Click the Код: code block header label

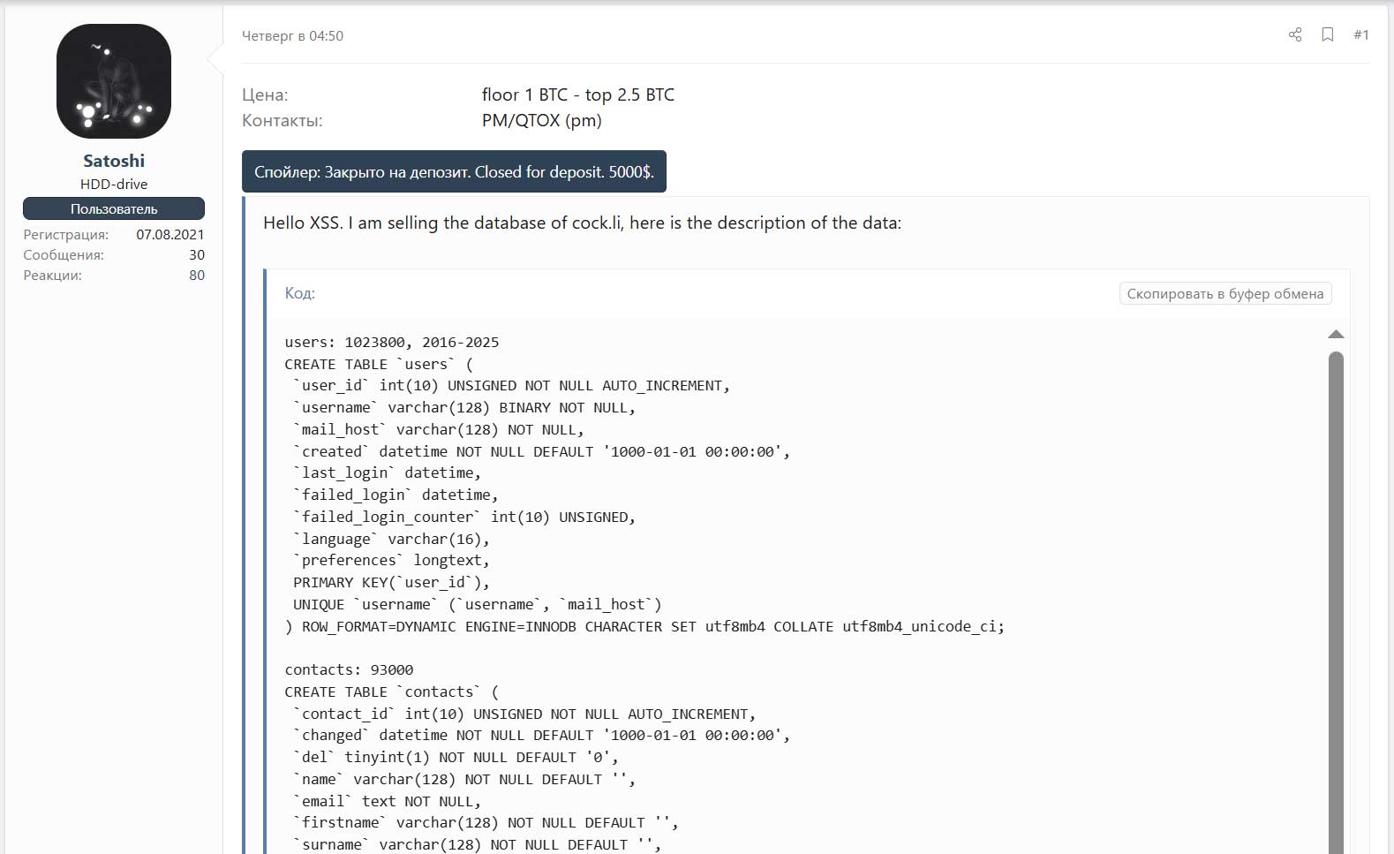(x=300, y=293)
